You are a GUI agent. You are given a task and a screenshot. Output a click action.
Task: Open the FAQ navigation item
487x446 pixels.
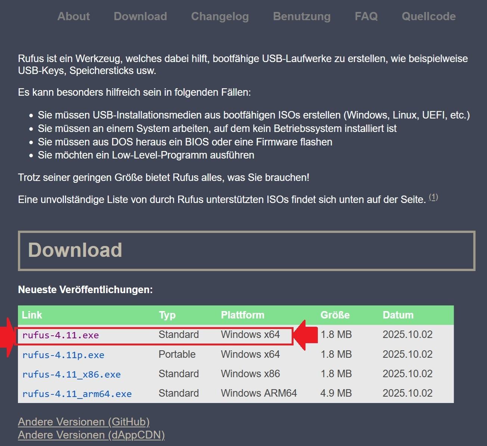point(366,16)
